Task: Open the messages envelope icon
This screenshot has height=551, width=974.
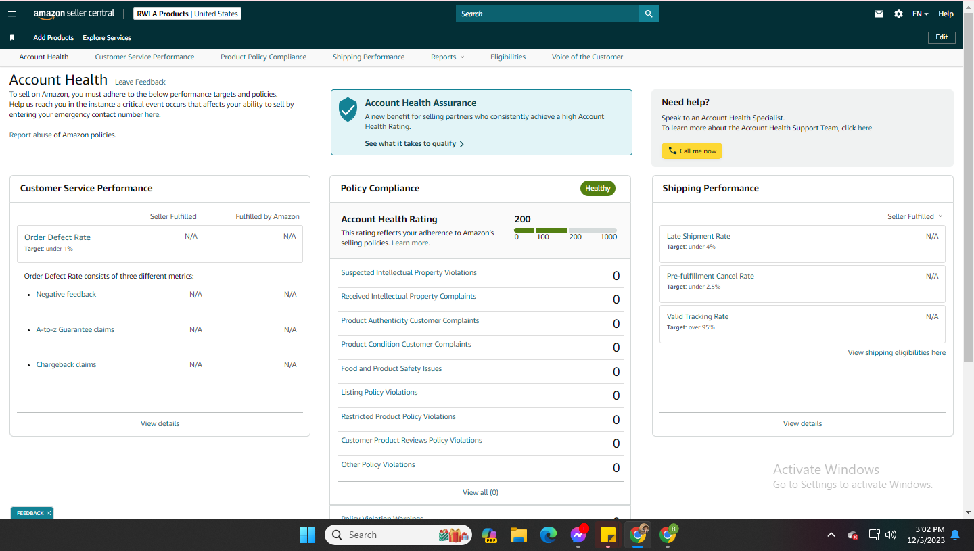Action: [879, 14]
